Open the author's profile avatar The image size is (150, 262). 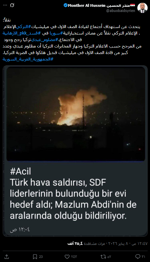(142, 8)
